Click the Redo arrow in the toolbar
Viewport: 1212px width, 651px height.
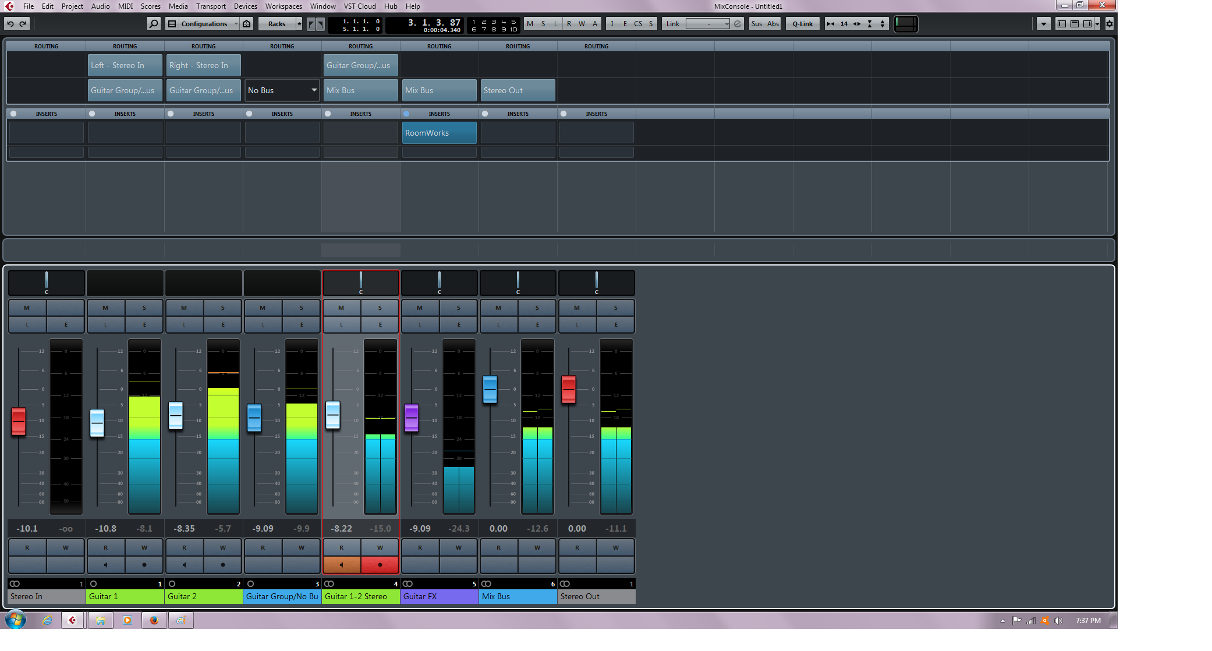[23, 24]
